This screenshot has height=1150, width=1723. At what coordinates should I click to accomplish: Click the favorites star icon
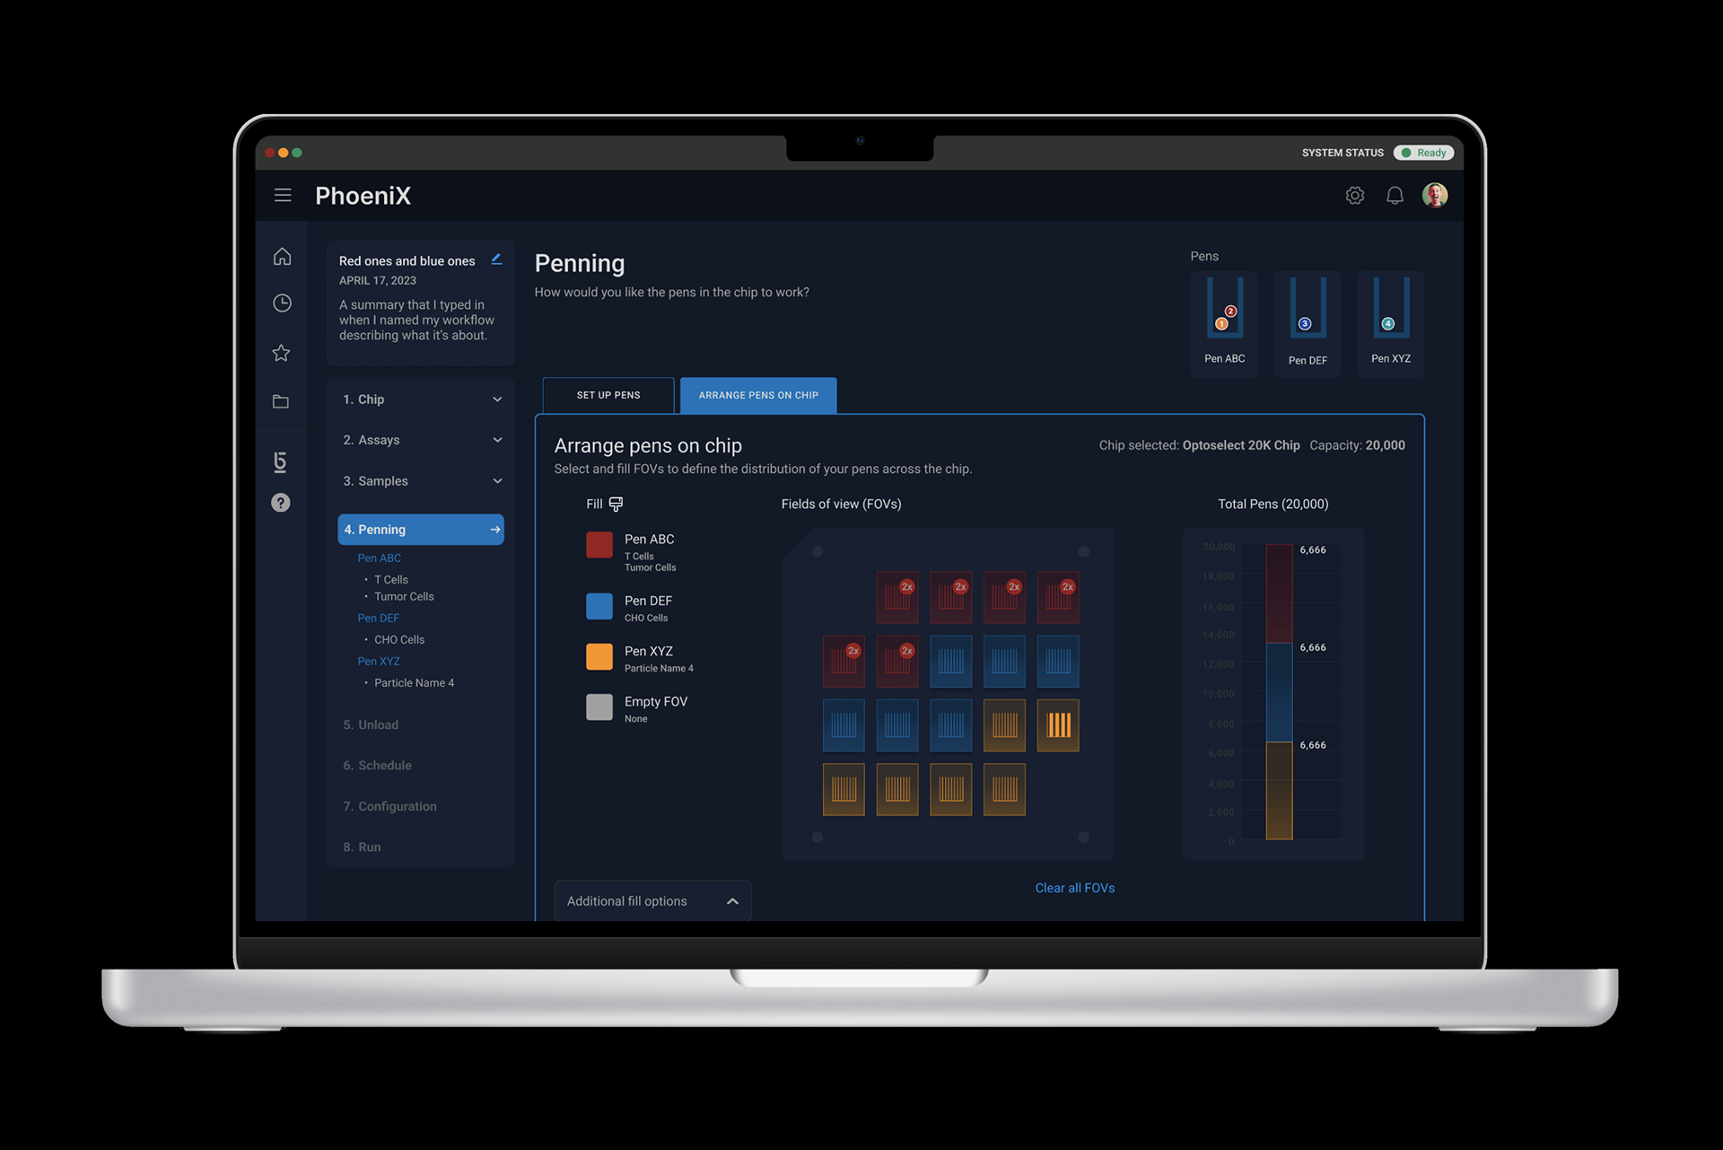click(x=282, y=353)
